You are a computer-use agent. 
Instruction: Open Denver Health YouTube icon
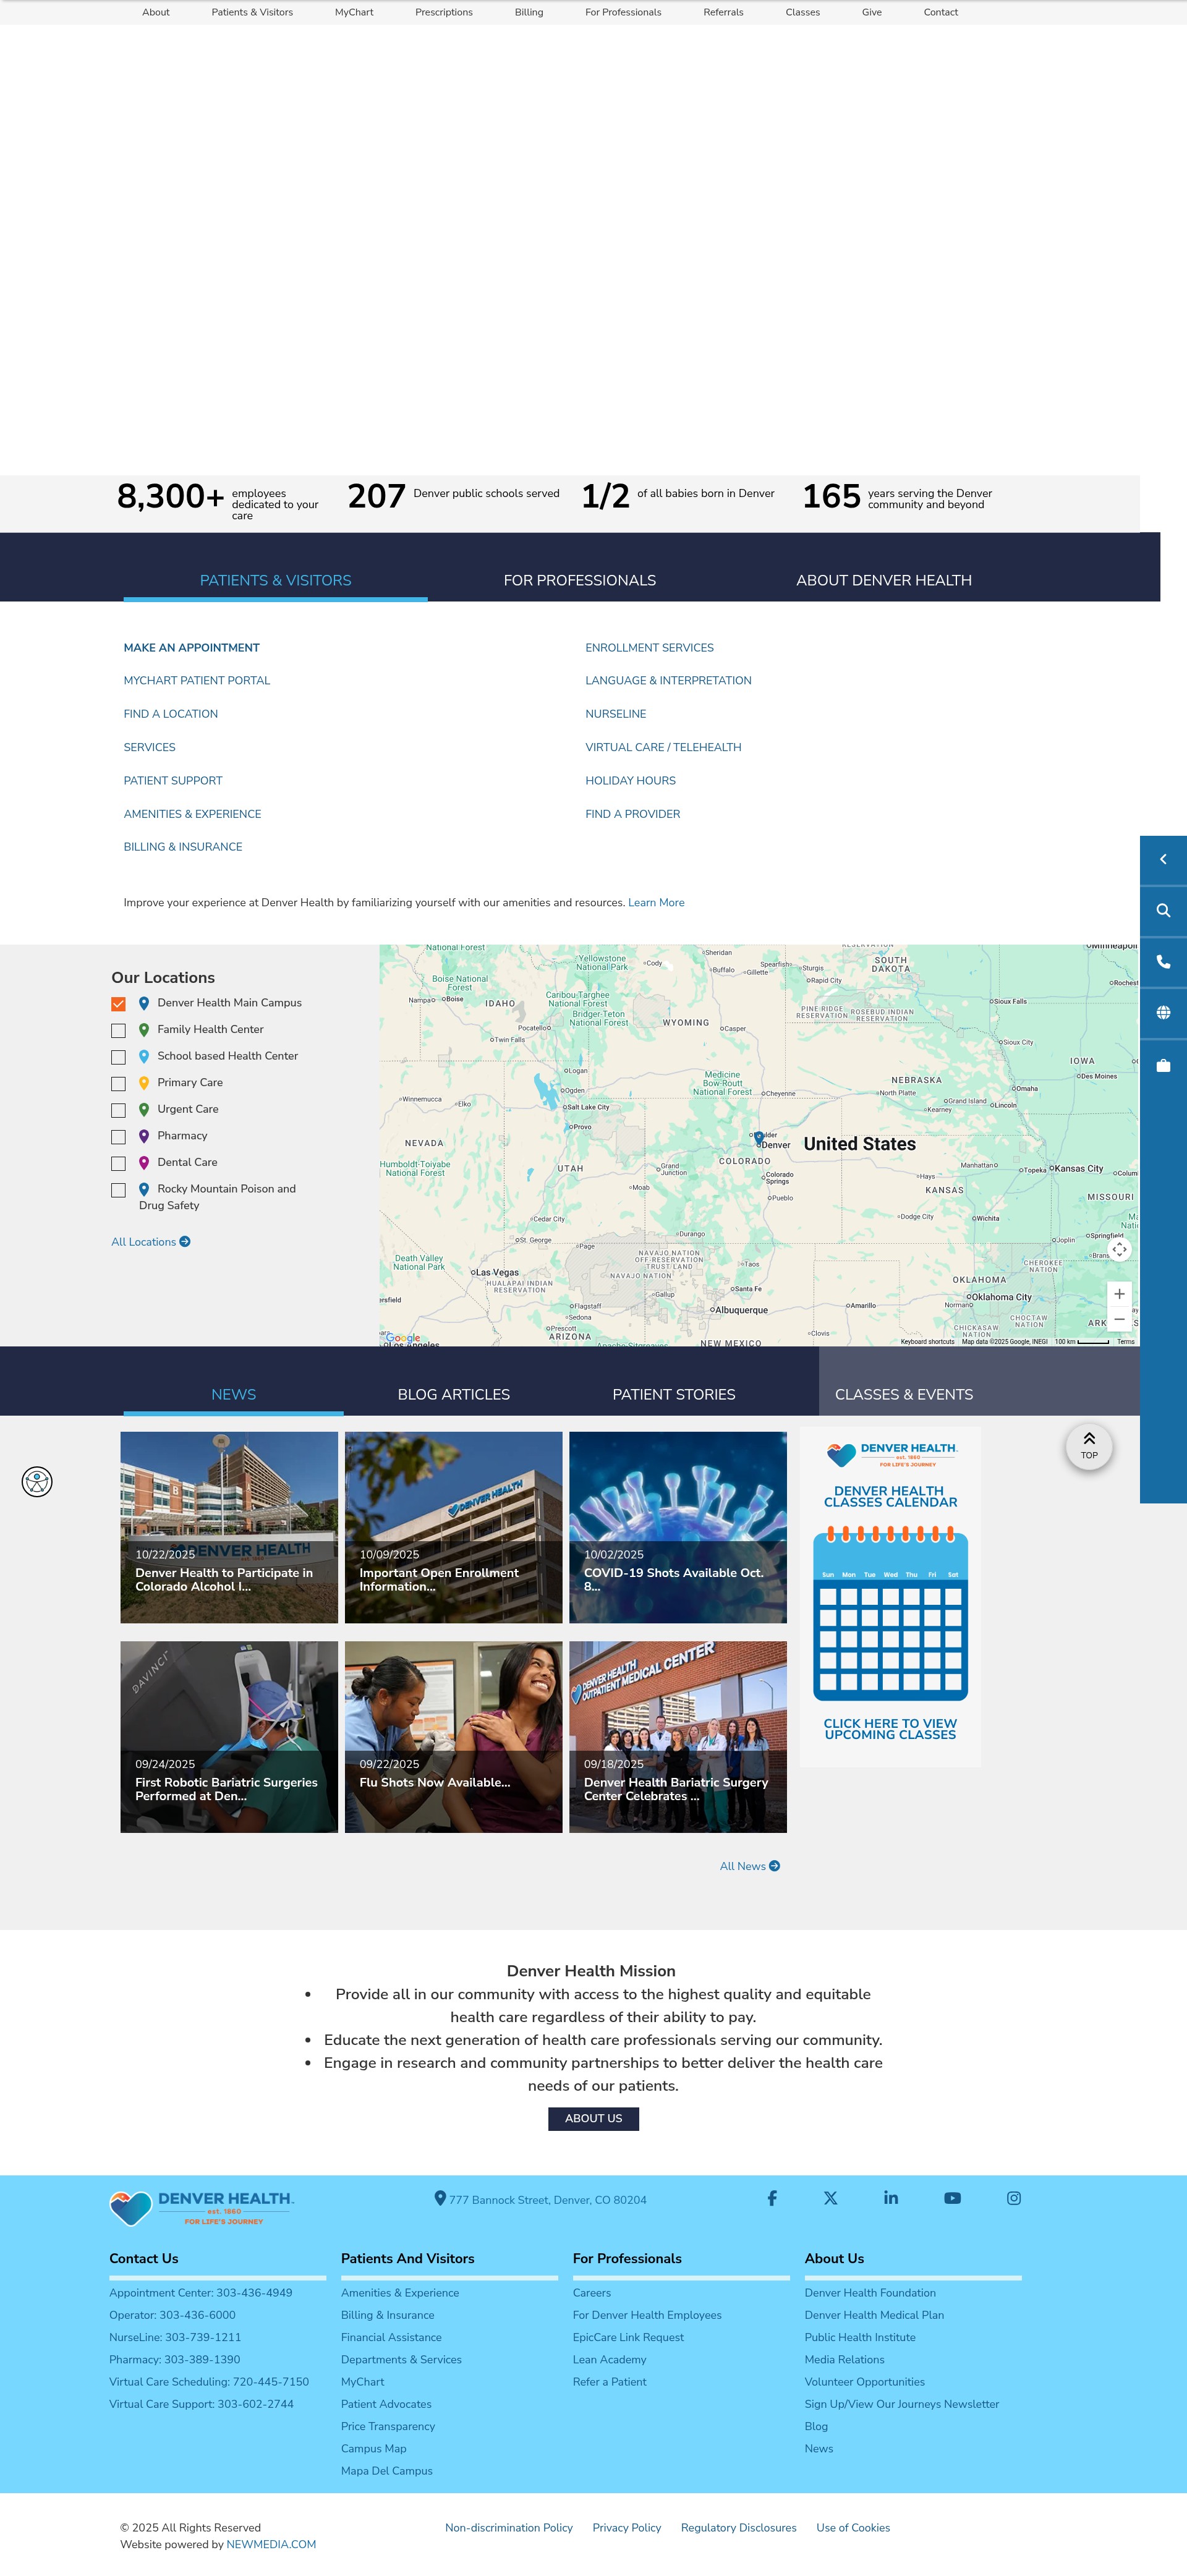[x=952, y=2198]
